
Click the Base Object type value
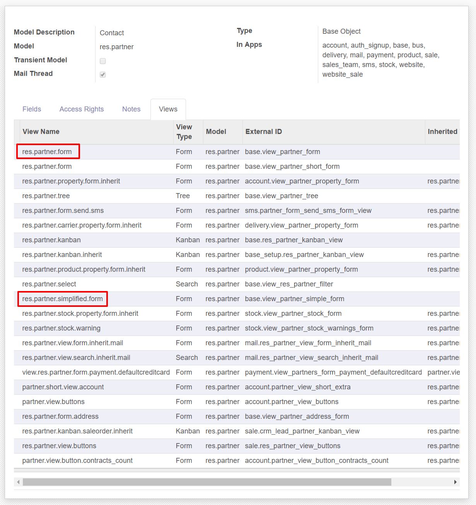tap(341, 31)
